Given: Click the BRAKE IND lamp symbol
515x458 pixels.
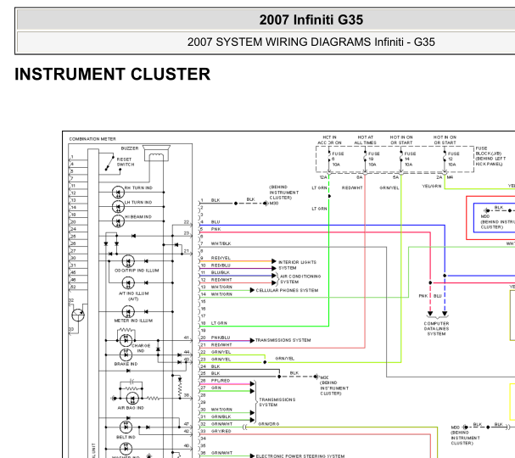Looking at the screenshot, I should pyautogui.click(x=126, y=355).
